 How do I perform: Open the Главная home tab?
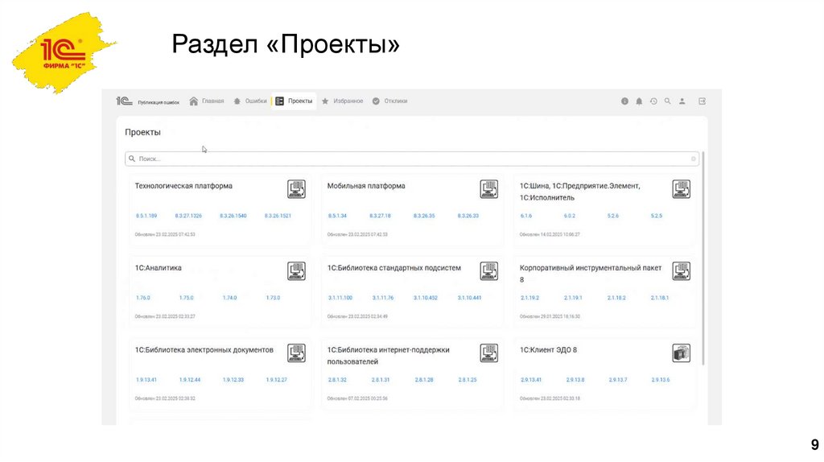(x=207, y=101)
